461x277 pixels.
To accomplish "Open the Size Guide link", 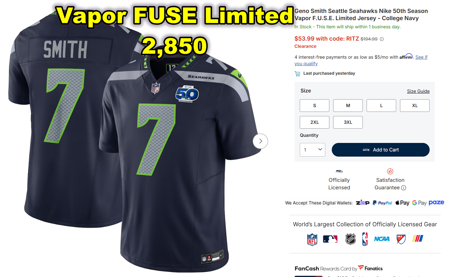I will [x=418, y=91].
